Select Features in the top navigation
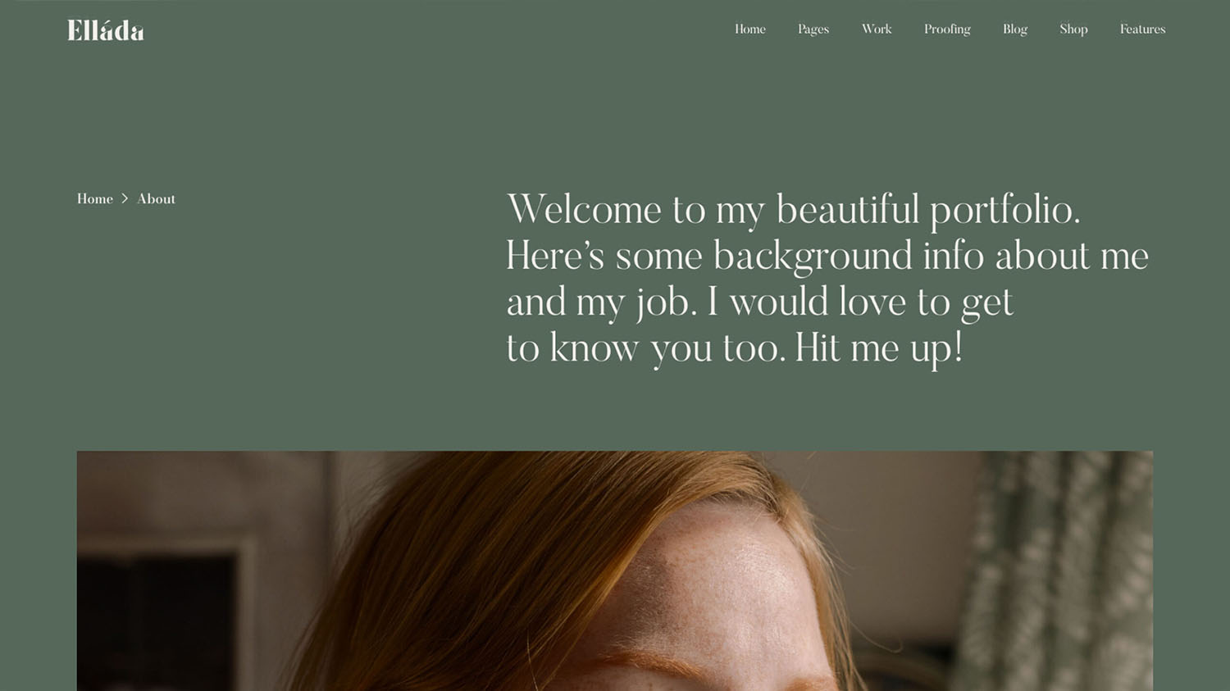Screen dimensions: 1230x691 (x=1141, y=30)
